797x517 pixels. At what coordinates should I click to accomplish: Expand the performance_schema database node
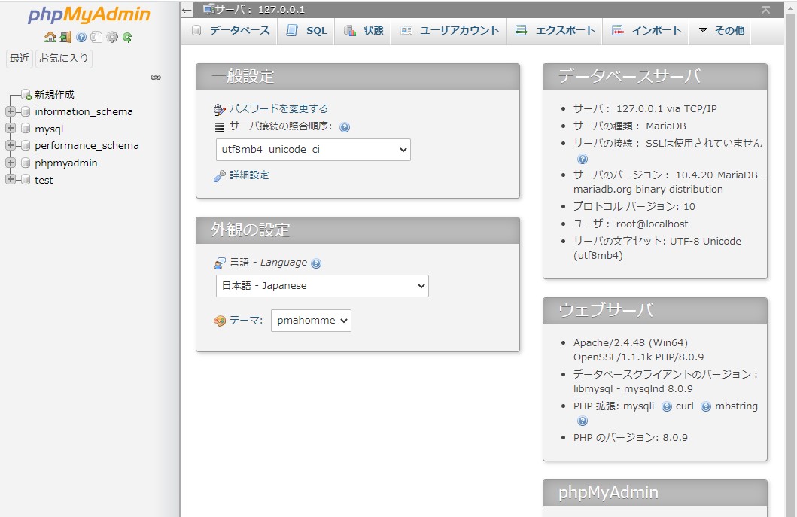click(11, 146)
